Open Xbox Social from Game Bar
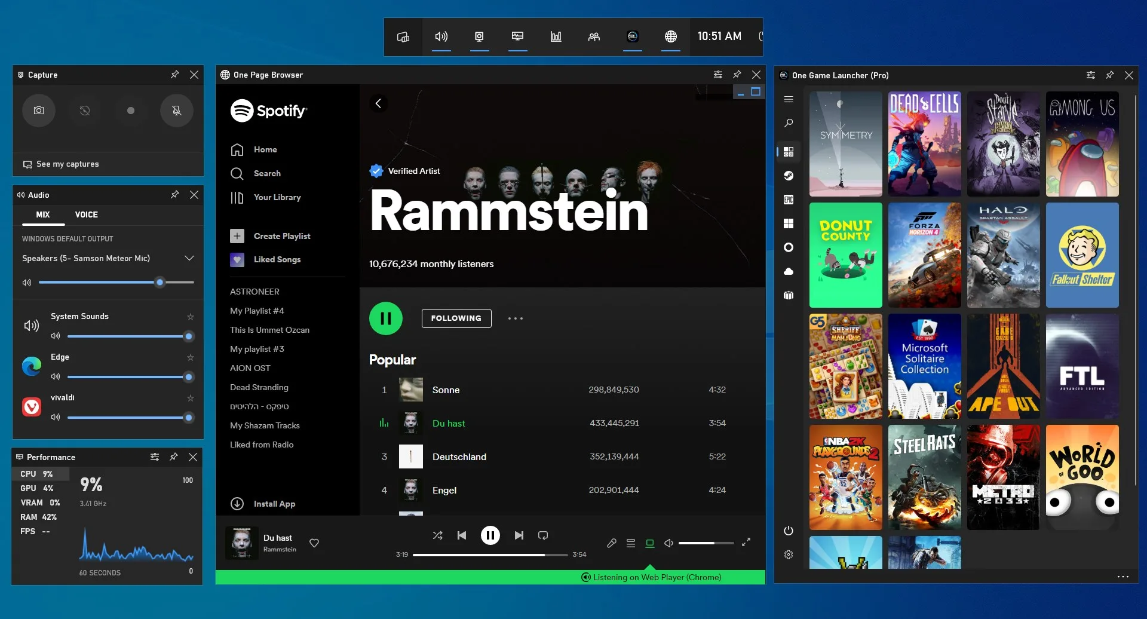1147x619 pixels. point(594,37)
